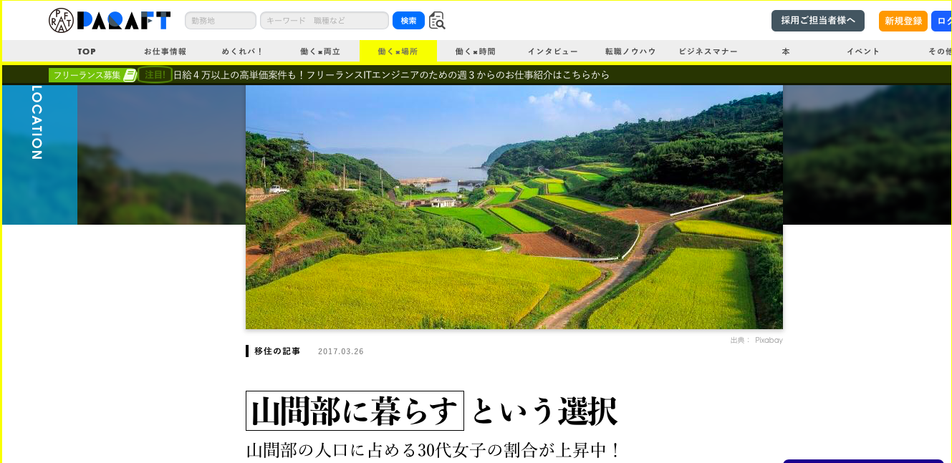
Task: Click the 勤務地 input field
Action: [221, 21]
